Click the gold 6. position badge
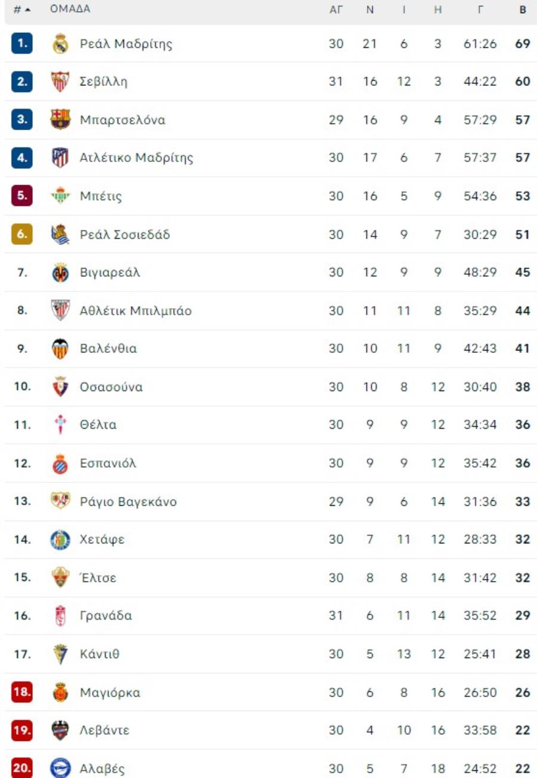 22,235
